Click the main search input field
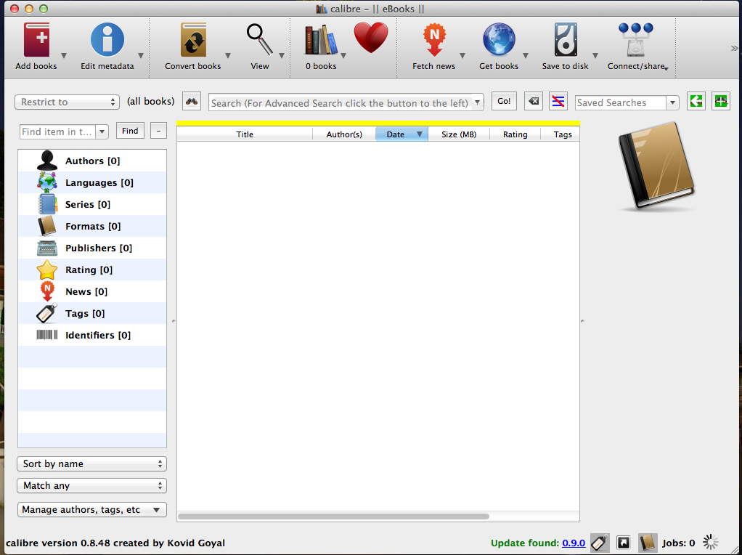The width and height of the screenshot is (742, 555). click(340, 103)
